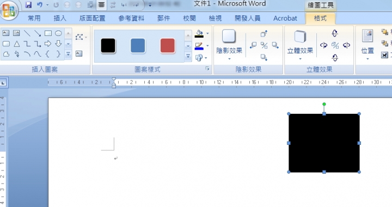
Task: Click the draw text box icon
Action: [x=79, y=53]
